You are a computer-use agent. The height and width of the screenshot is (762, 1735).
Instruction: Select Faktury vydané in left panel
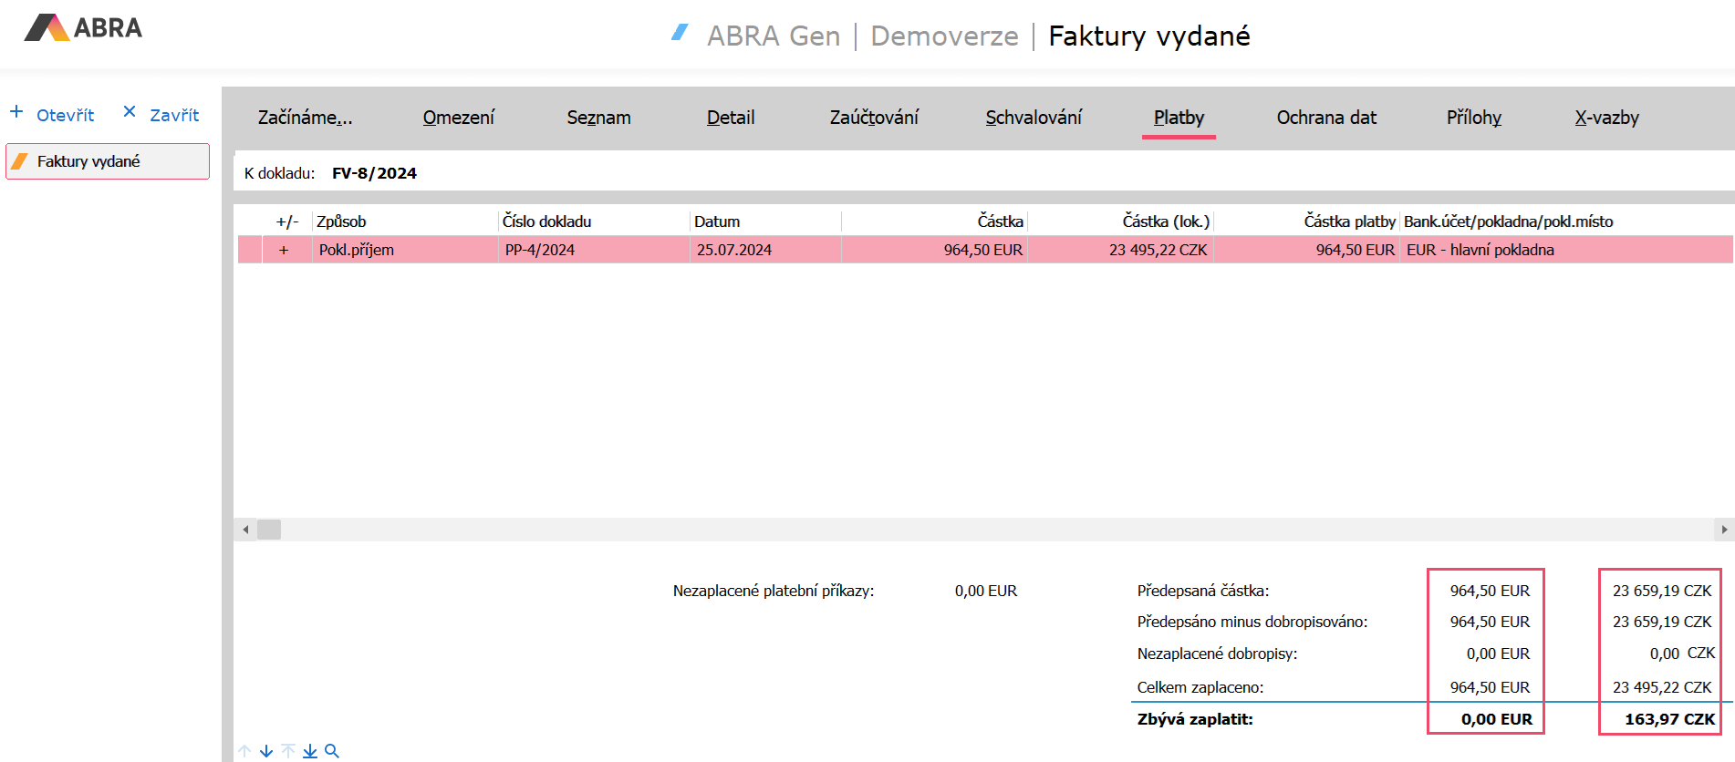tap(108, 161)
